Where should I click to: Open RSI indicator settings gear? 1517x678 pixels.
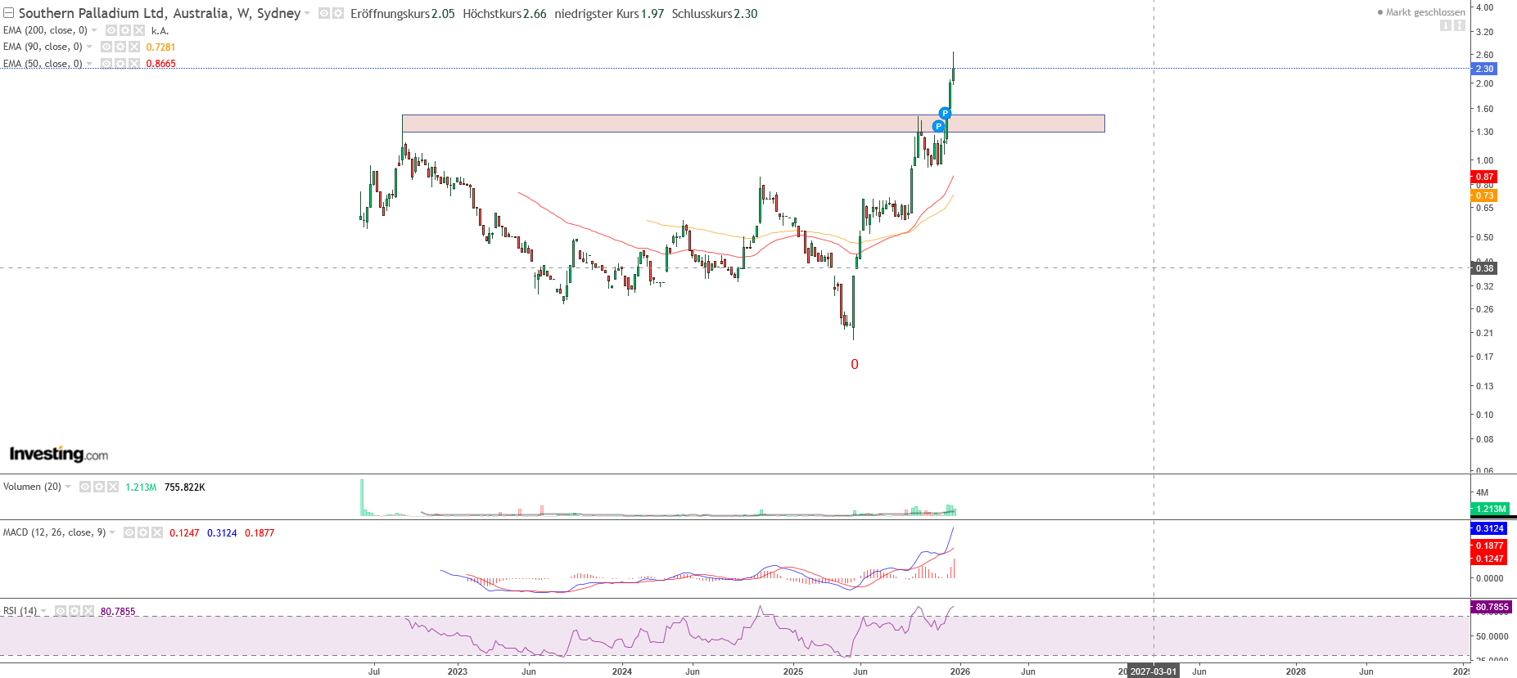[74, 611]
